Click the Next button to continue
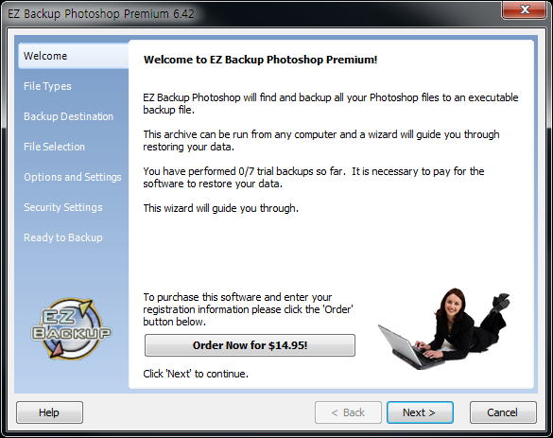This screenshot has width=553, height=438. coord(420,412)
